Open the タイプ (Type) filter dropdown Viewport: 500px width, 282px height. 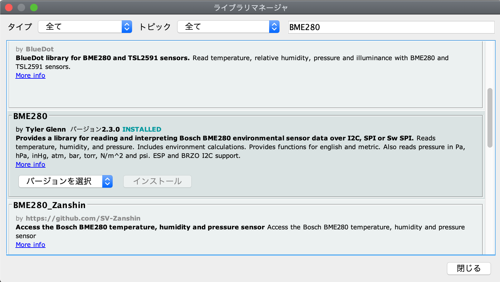85,27
